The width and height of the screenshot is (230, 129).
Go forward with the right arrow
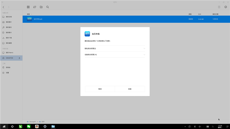9,7
